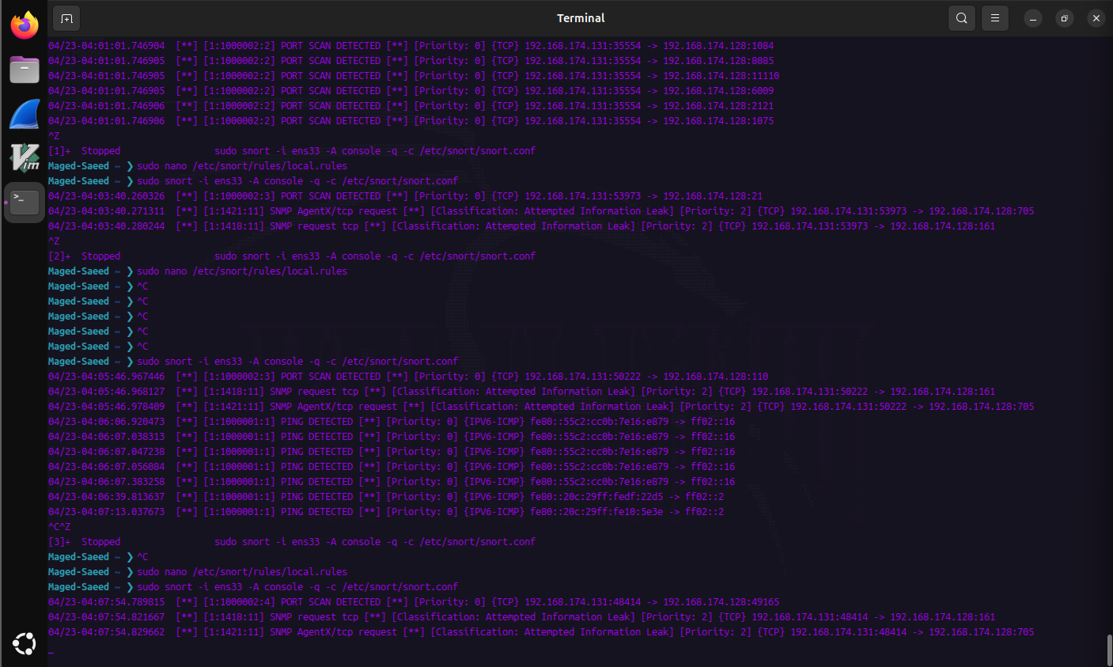The width and height of the screenshot is (1113, 667).
Task: Click timestamp 04/23-04:05:46.967446
Action: pos(107,377)
